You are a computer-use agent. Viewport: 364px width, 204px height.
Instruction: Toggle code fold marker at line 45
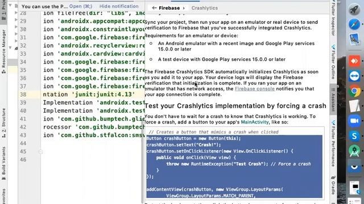click(x=40, y=152)
